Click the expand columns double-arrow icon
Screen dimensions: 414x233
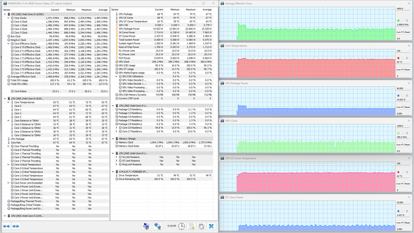6,226
